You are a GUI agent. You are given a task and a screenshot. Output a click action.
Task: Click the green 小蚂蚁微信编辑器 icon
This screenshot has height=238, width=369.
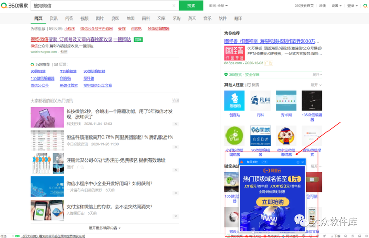pyautogui.click(x=234, y=135)
